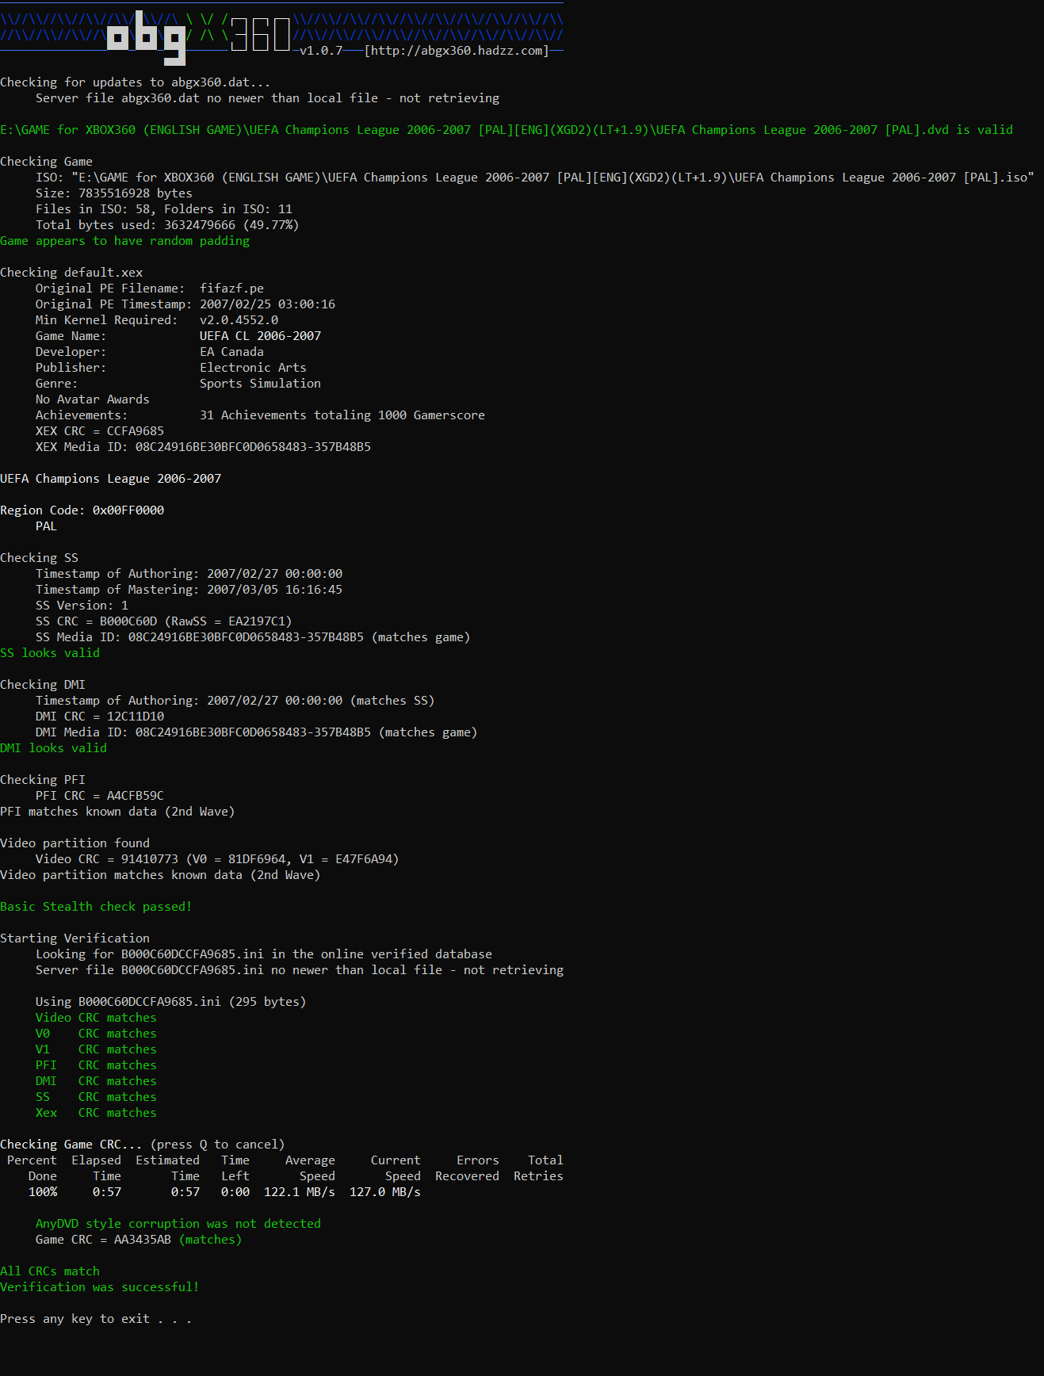Viewport: 1044px width, 1376px height.
Task: Click Game Name value 'UEFA CL 2006-2007'
Action: pyautogui.click(x=260, y=336)
